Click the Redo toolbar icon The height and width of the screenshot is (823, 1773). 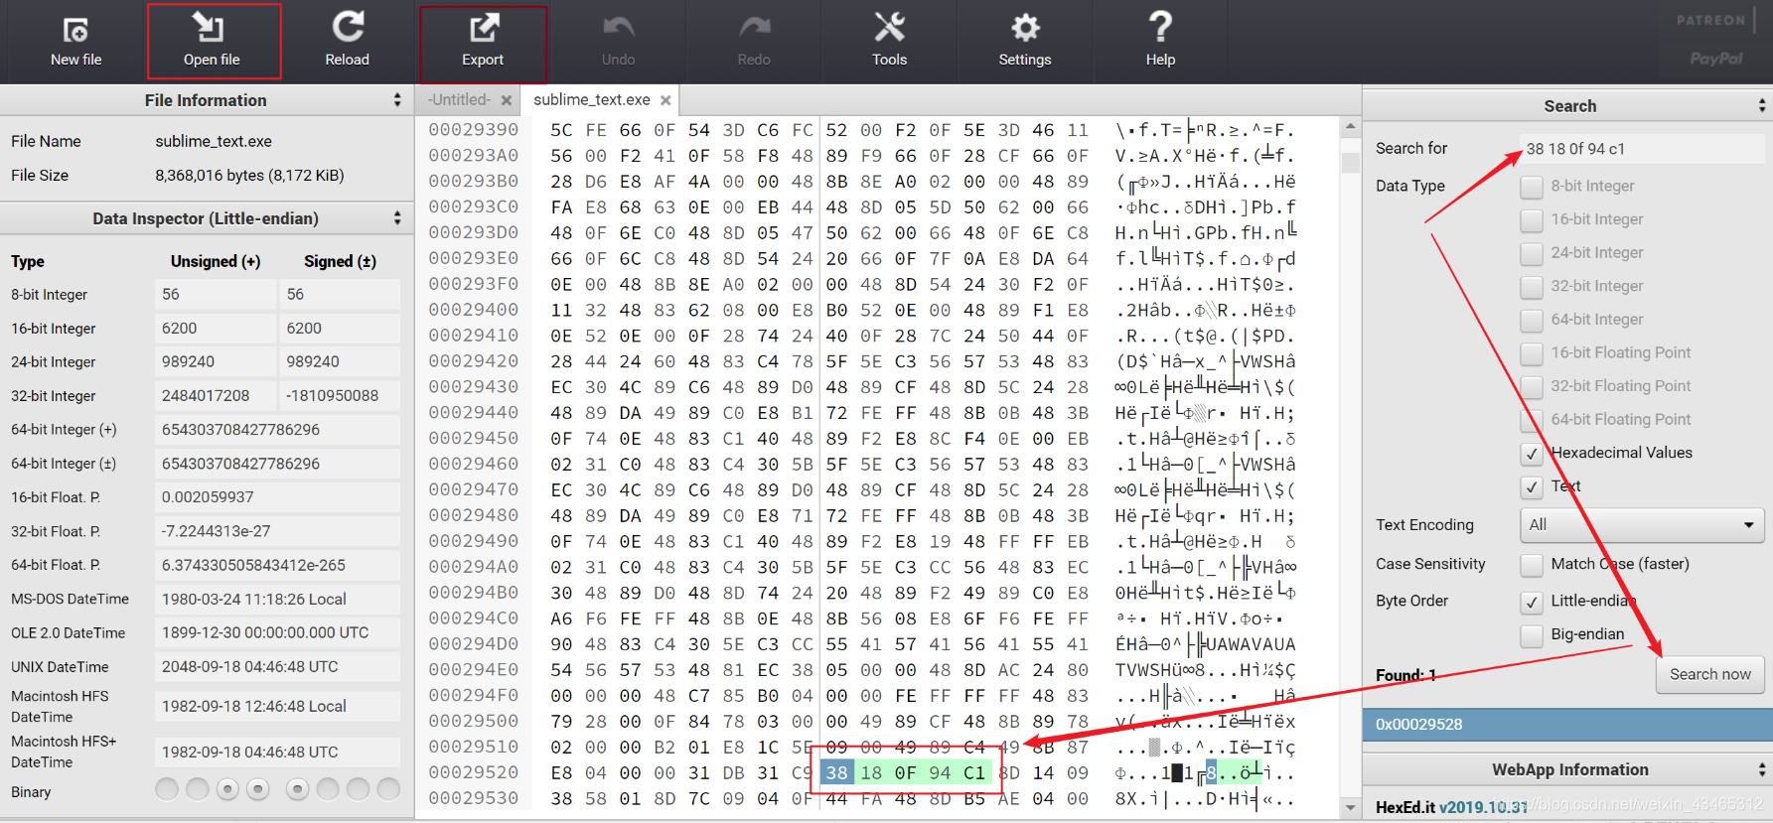(754, 42)
